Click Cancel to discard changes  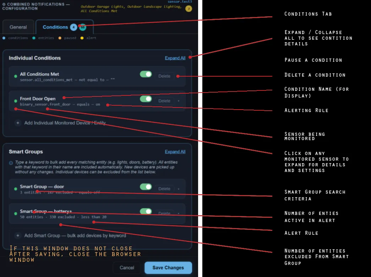click(127, 268)
